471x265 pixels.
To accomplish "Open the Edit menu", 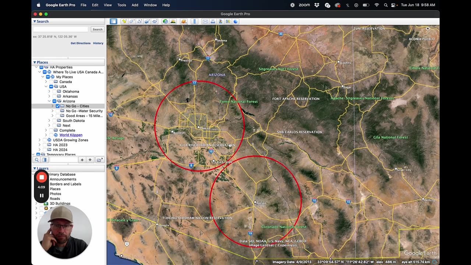I will pos(95,5).
